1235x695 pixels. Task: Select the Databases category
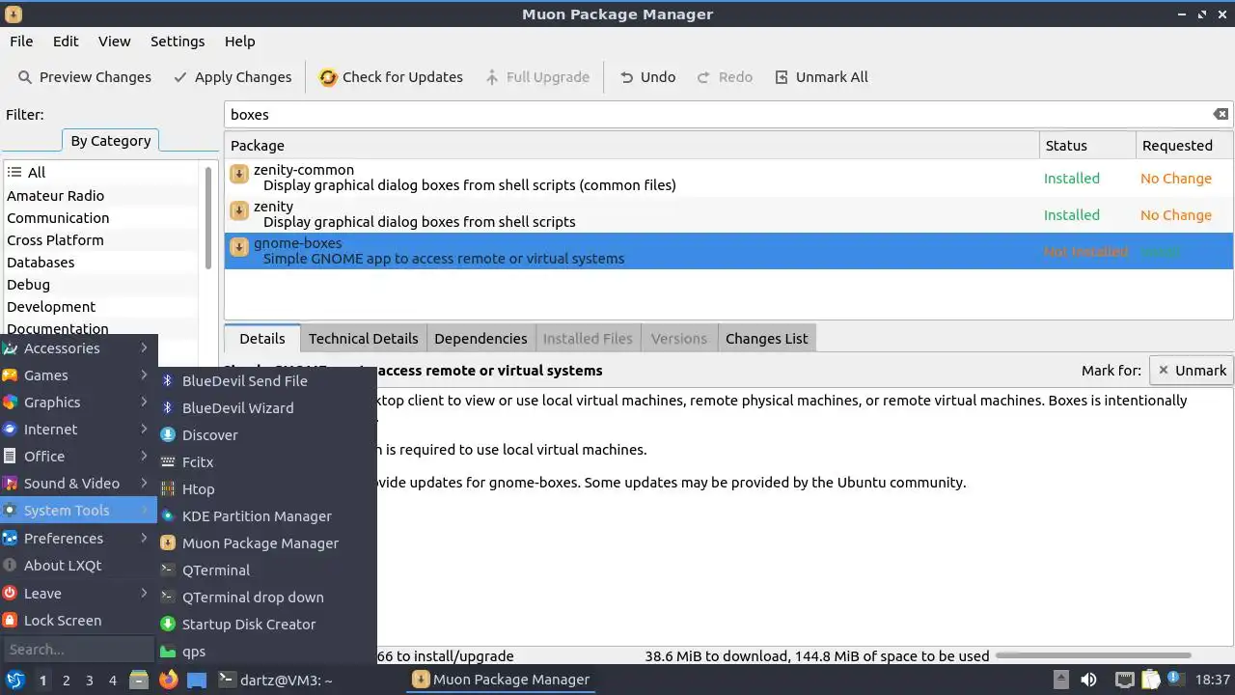point(100,263)
